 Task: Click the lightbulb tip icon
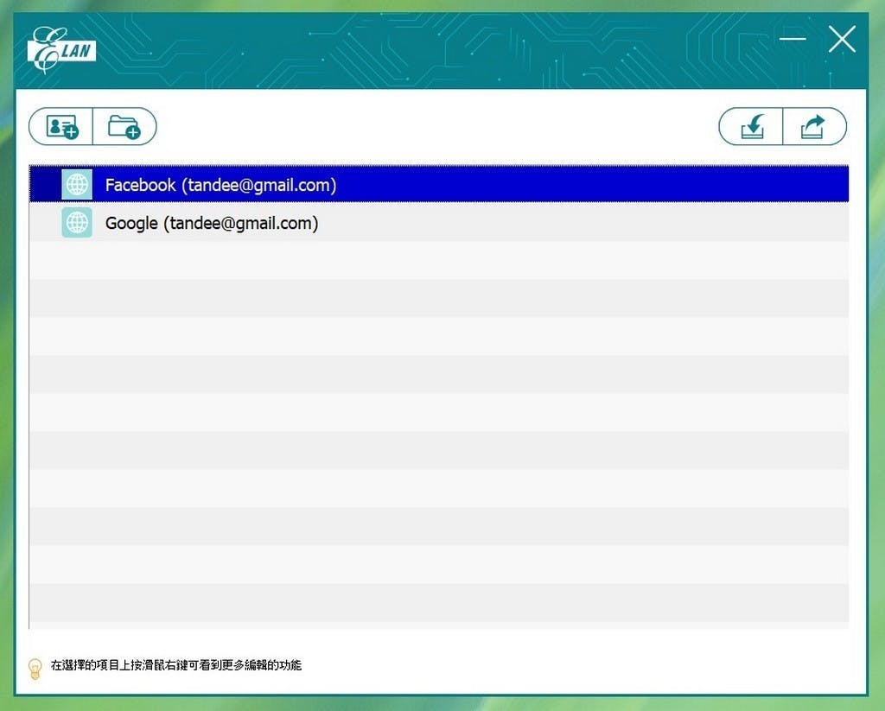point(35,668)
